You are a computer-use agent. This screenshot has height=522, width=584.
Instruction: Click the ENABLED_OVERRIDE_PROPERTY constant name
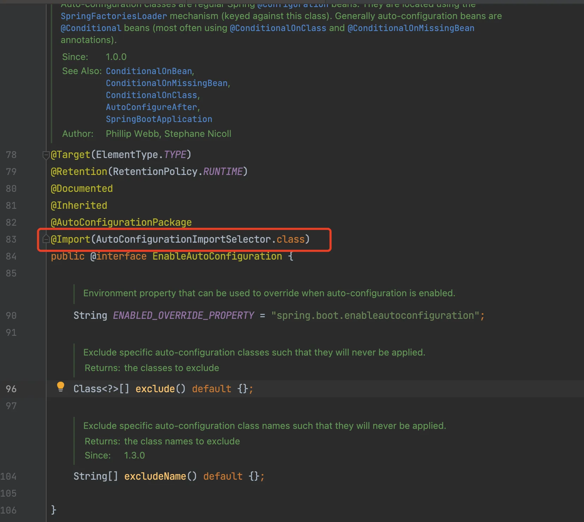(183, 316)
